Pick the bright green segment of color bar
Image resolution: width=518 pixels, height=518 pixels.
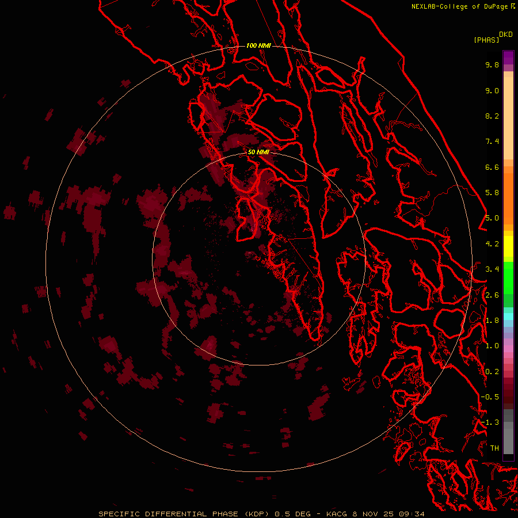click(x=508, y=278)
